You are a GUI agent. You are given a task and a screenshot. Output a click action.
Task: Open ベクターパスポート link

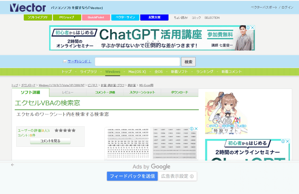(264, 7)
